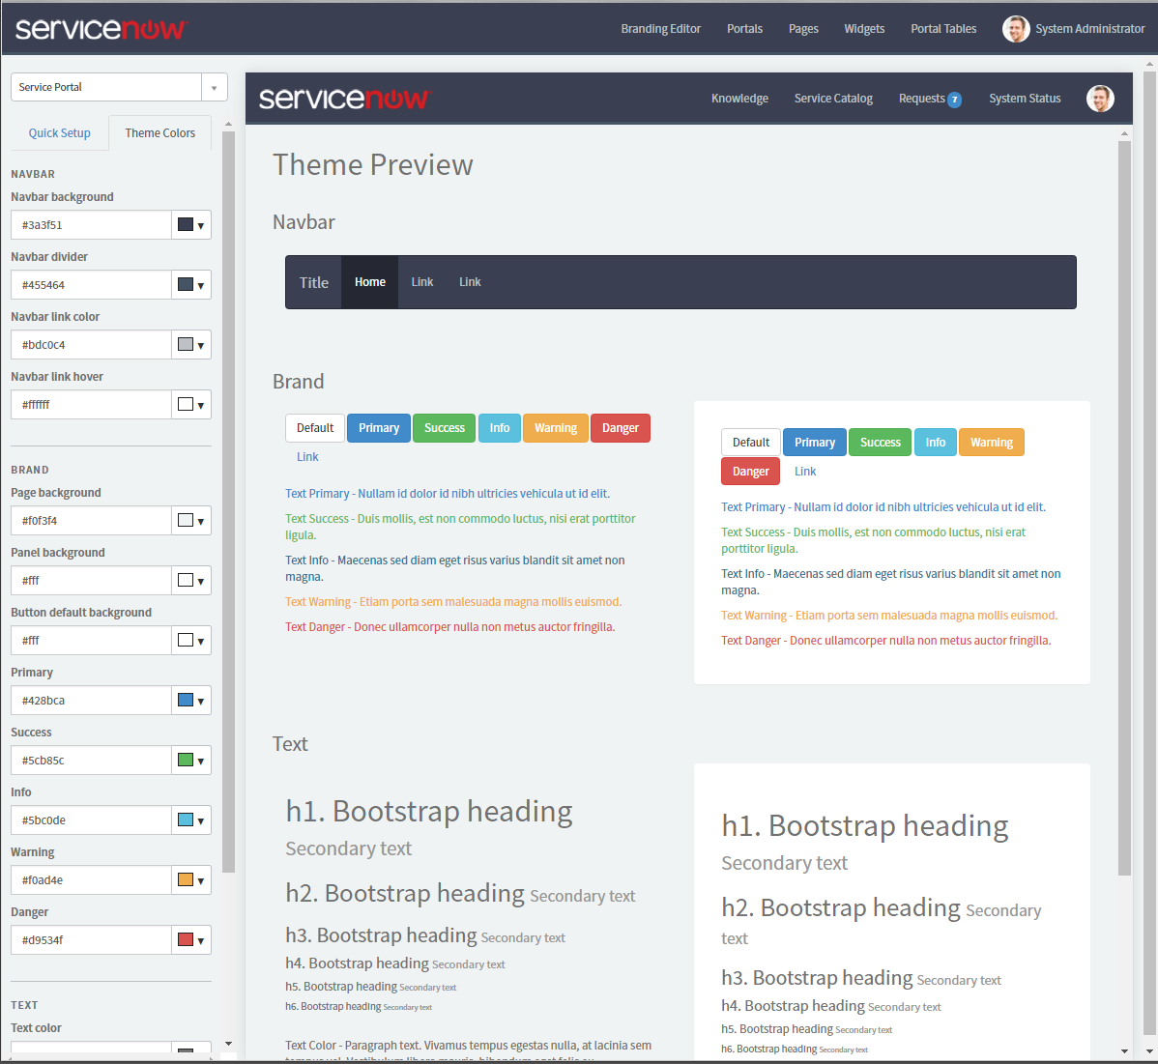Screen dimensions: 1158x1064
Task: Click the preview pane vertical scrollbar
Action: (1124, 508)
